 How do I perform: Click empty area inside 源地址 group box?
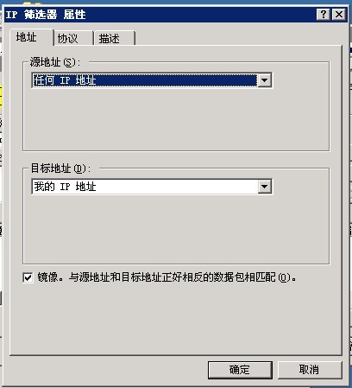(175, 119)
